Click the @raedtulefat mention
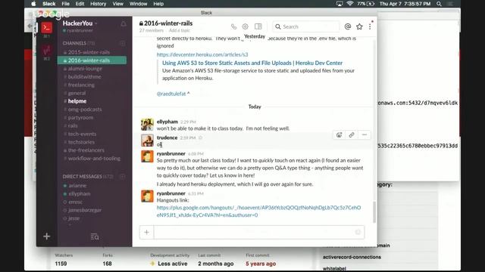The image size is (485, 272). pos(171,94)
